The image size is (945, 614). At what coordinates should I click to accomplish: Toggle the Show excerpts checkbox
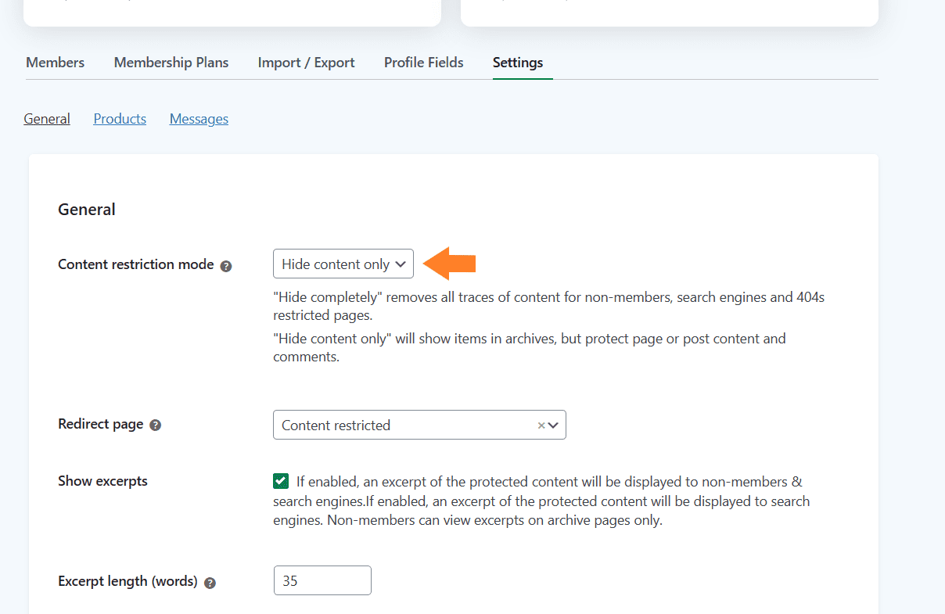[x=281, y=481]
